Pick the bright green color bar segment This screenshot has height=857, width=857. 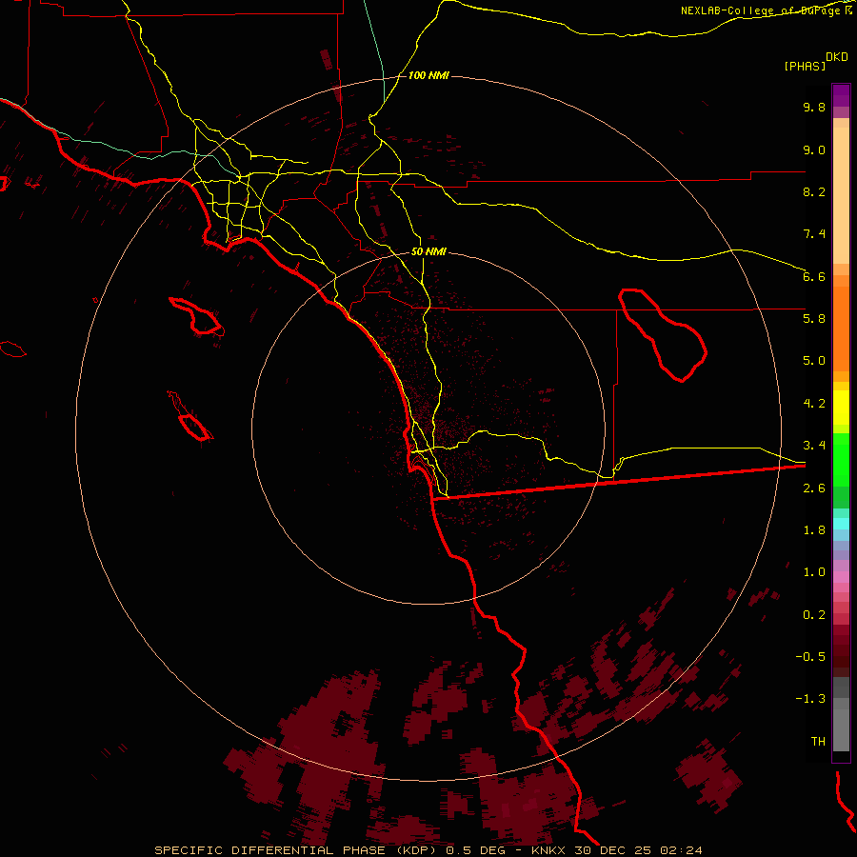click(x=841, y=460)
